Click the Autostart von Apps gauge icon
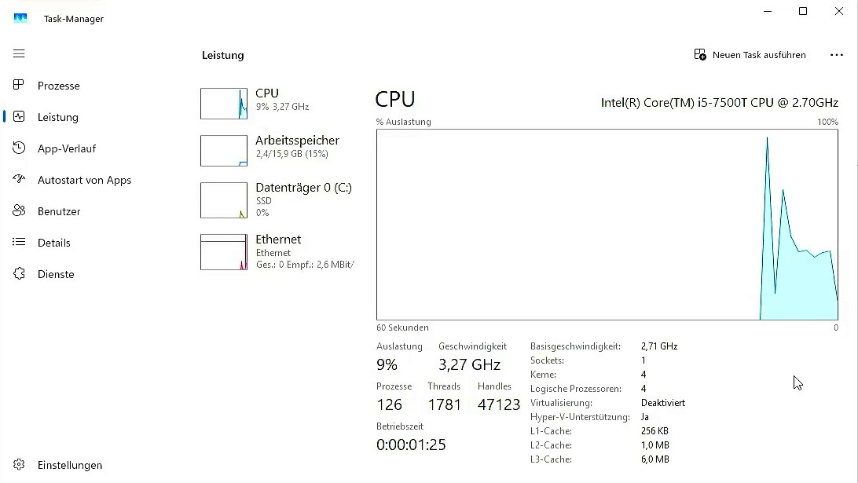This screenshot has height=483, width=858. [x=20, y=180]
